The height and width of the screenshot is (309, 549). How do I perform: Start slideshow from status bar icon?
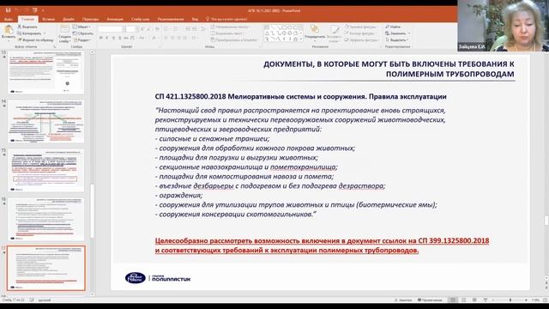(x=486, y=300)
